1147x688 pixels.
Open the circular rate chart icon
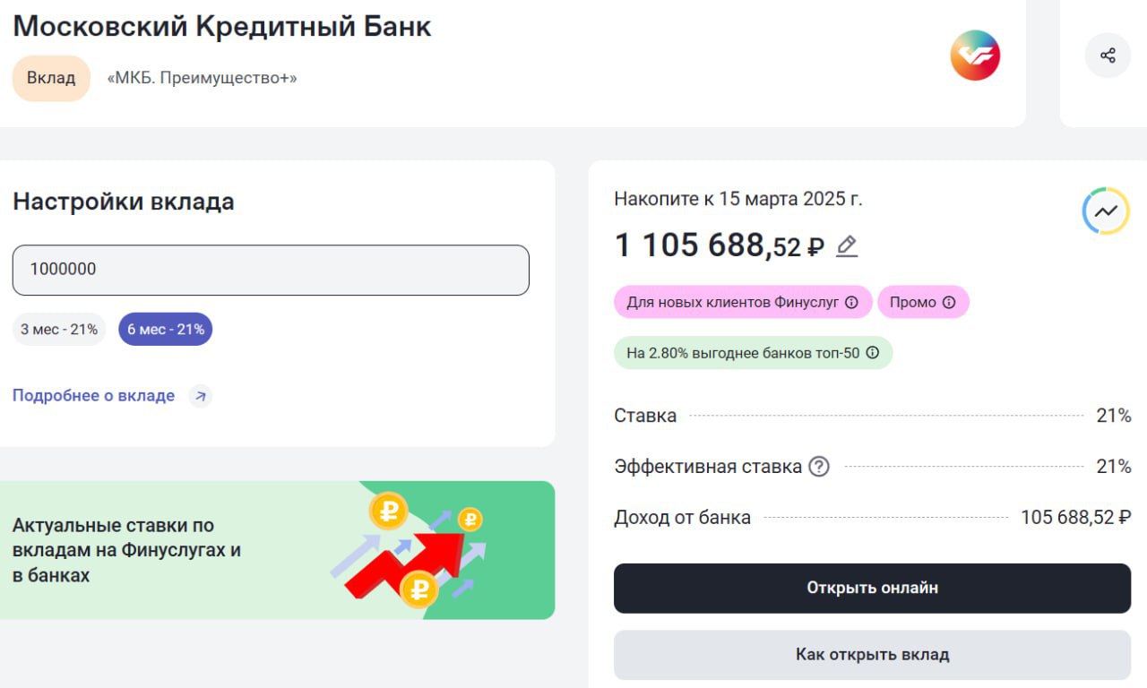[x=1106, y=211]
